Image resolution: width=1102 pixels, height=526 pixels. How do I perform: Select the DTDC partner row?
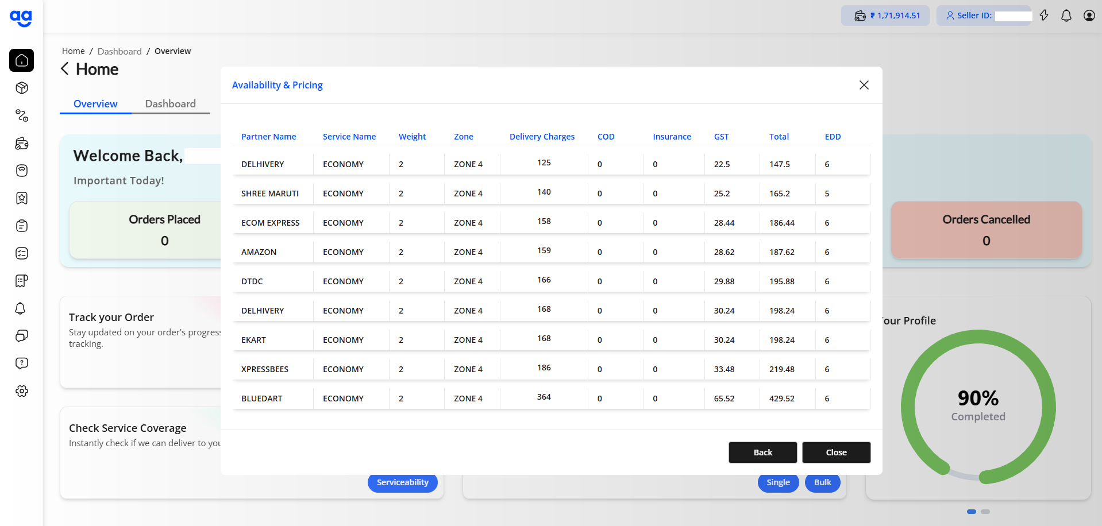552,281
